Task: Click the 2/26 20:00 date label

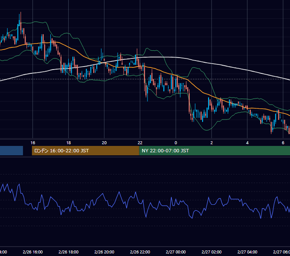Action: (x=104, y=252)
